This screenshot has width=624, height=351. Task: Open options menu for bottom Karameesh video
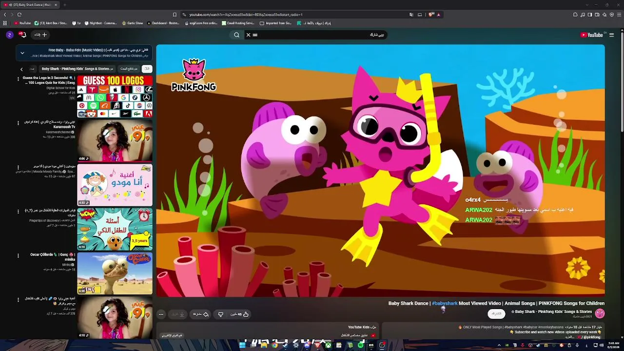coord(18,300)
